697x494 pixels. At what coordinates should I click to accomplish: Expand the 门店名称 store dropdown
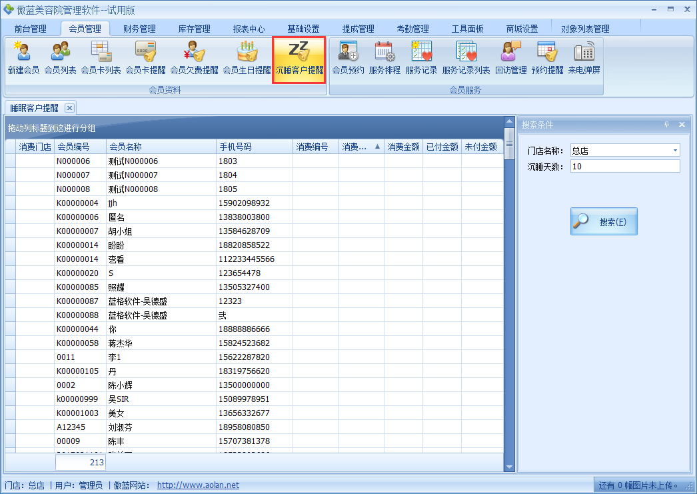[x=675, y=151]
